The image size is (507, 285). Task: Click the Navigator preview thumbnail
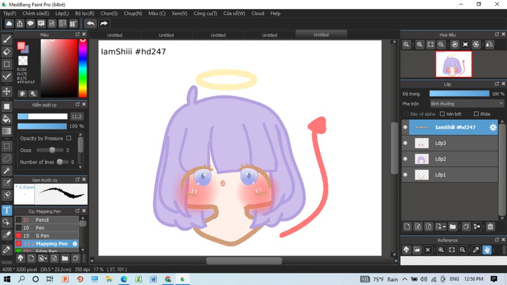[x=454, y=64]
